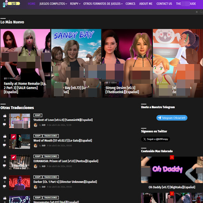Screen dimensions: 203x203
Task: Open EURANASIA: Prison of Lust title link
Action: point(66,161)
